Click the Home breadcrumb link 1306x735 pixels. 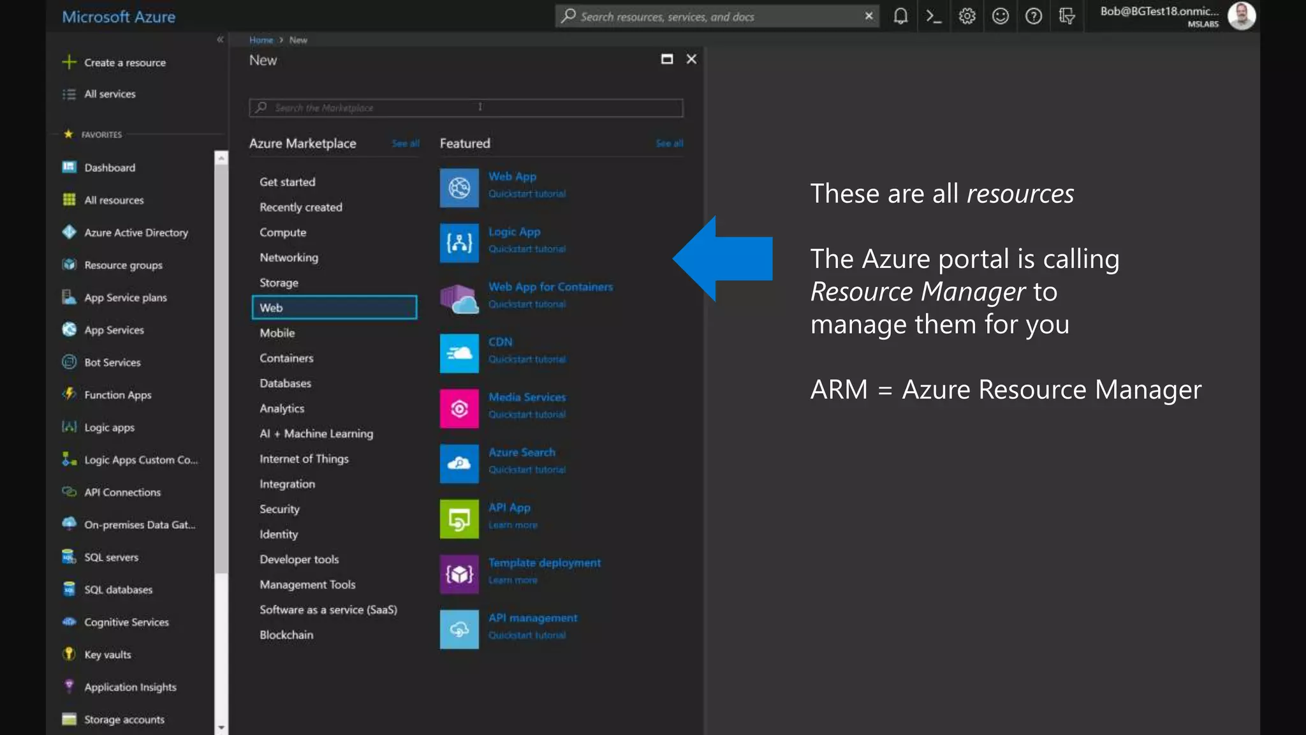point(261,40)
